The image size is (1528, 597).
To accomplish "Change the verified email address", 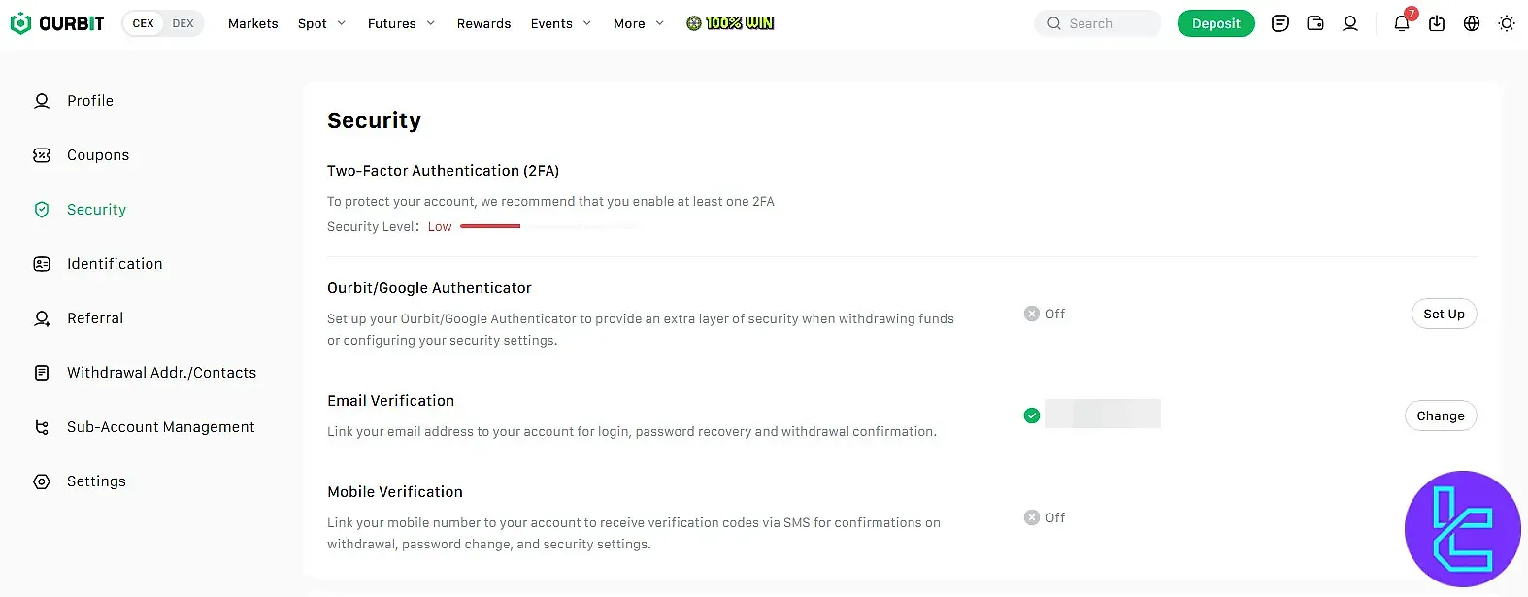I will pyautogui.click(x=1441, y=415).
